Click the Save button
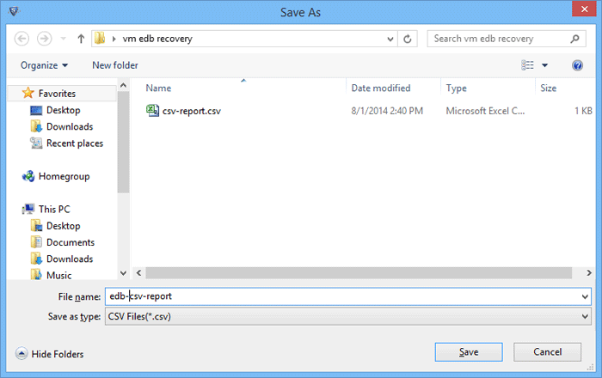 pos(469,352)
